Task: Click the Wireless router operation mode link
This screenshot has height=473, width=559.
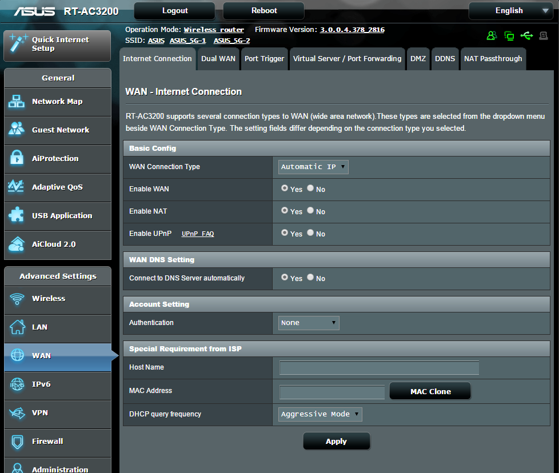Action: coord(214,30)
